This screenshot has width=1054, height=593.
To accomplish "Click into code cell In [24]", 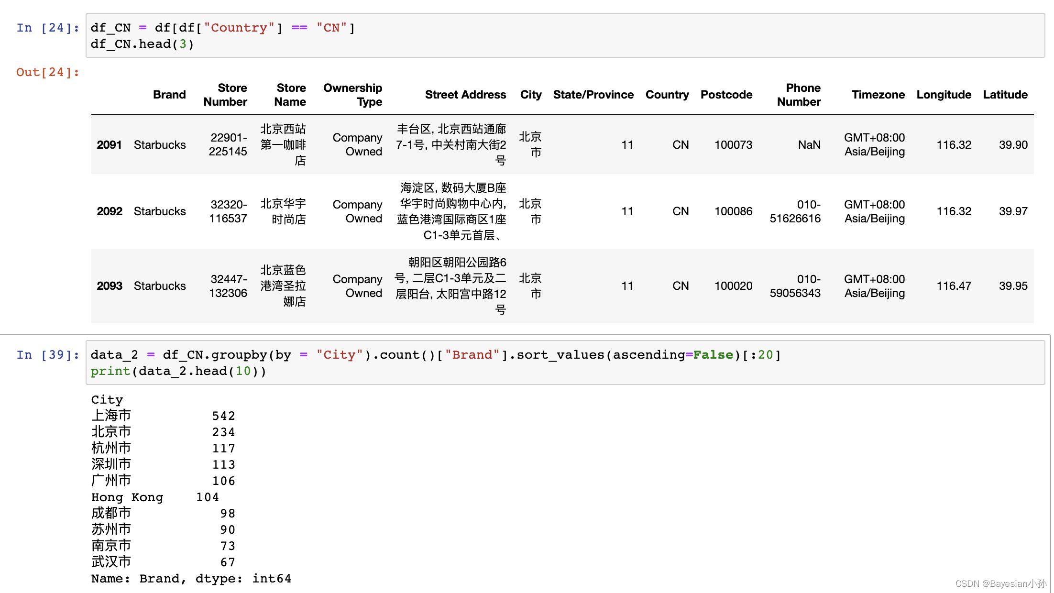I will click(565, 36).
